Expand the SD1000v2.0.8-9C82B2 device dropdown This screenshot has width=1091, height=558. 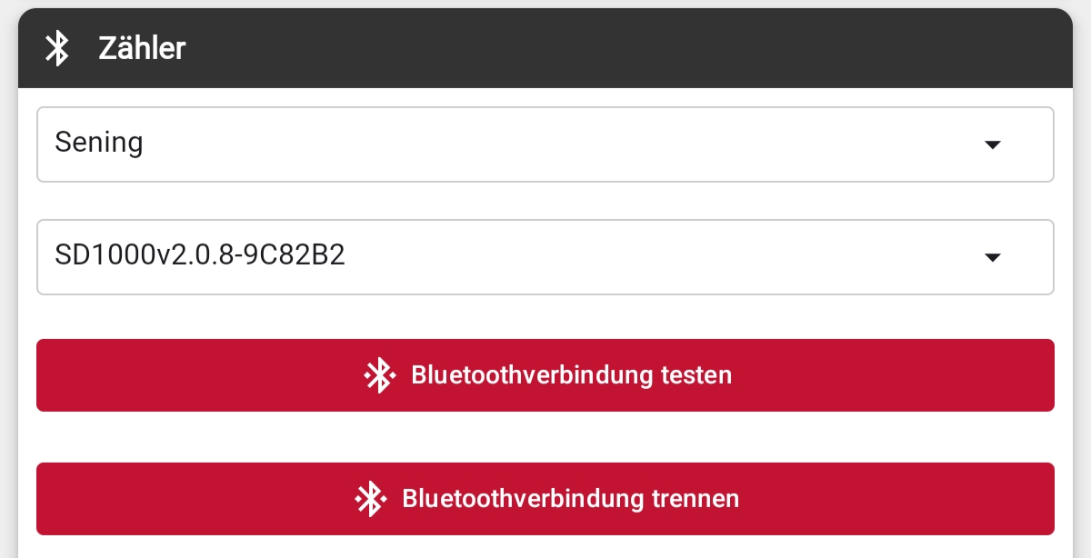[545, 256]
